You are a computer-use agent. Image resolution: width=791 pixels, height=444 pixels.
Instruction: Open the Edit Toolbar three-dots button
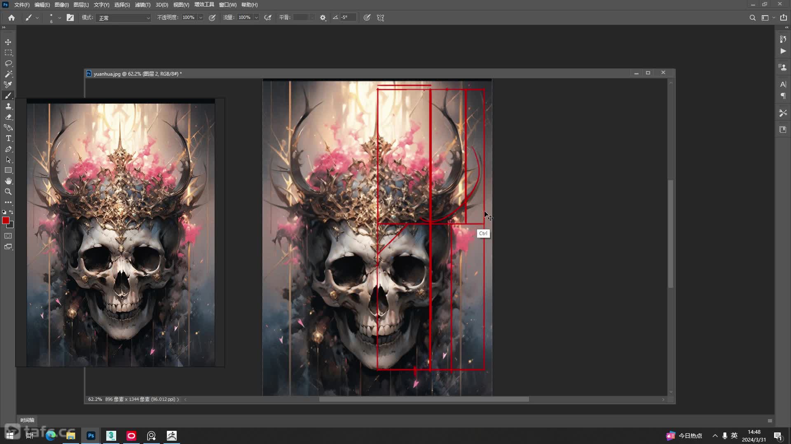[x=8, y=202]
